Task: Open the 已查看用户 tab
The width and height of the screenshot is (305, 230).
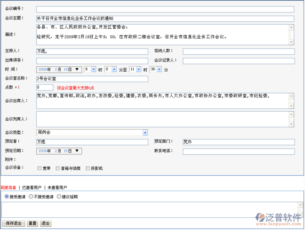Action: point(32,187)
